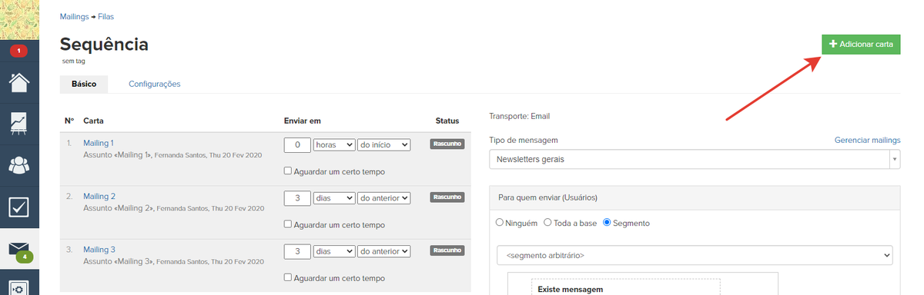Enable 'Aguardar um certo tempo' for Mailing 1

[x=289, y=171]
